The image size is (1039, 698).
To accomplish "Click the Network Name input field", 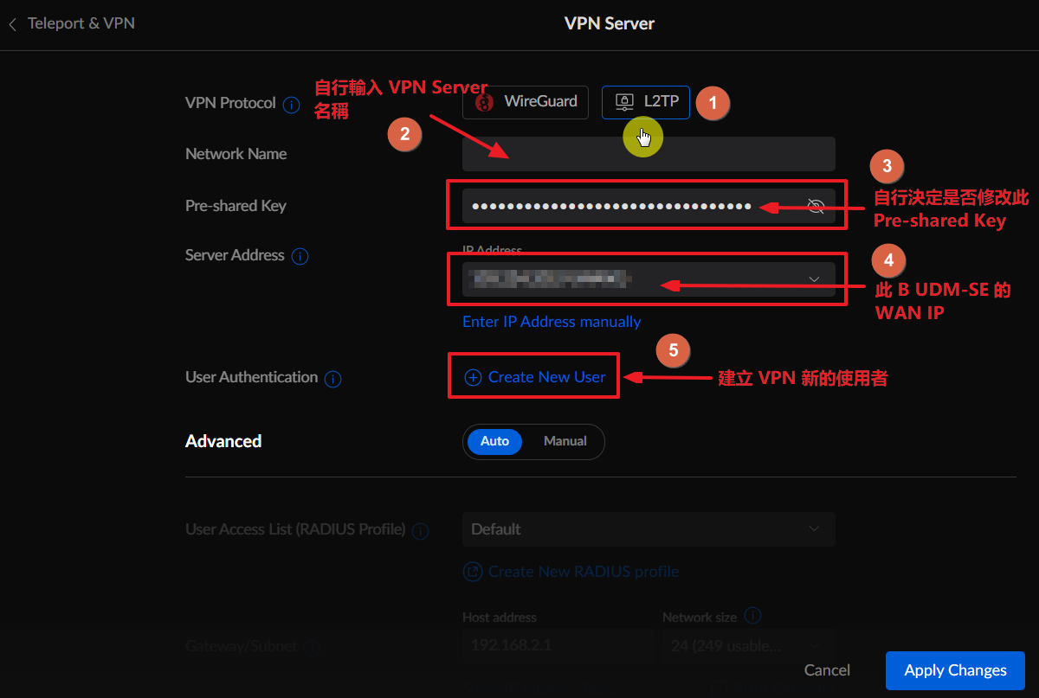I will tap(649, 154).
